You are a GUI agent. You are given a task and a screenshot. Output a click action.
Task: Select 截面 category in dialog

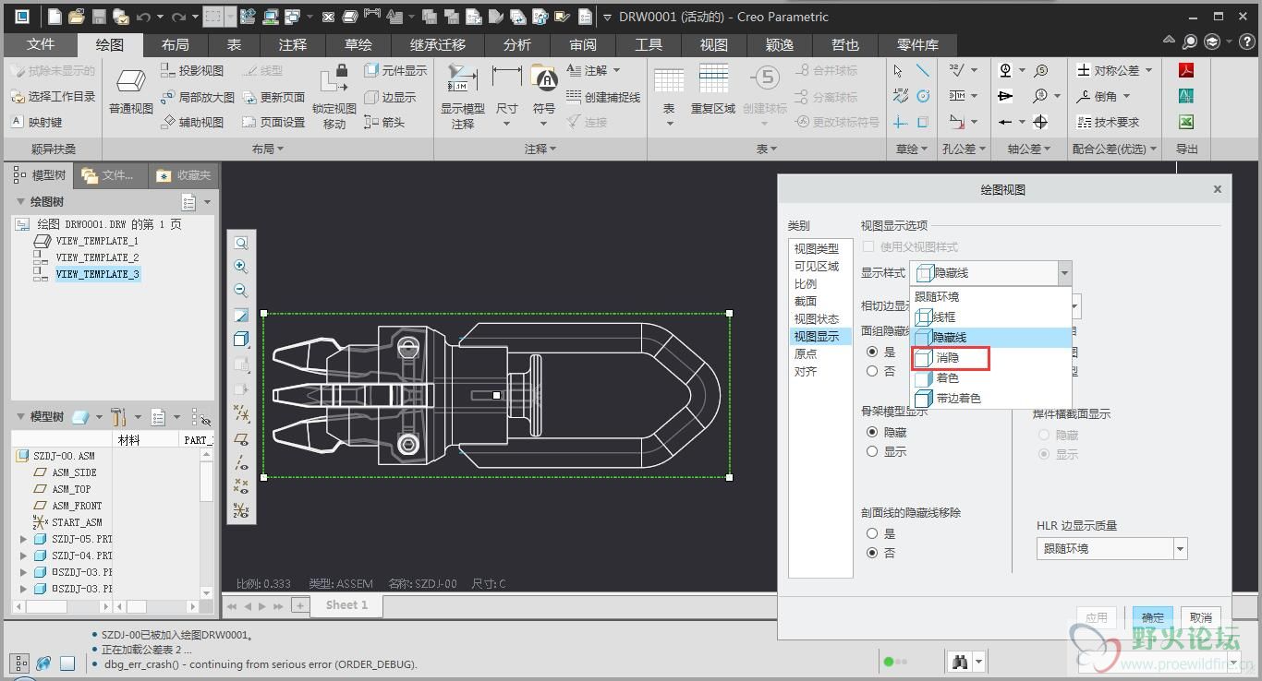(x=806, y=302)
